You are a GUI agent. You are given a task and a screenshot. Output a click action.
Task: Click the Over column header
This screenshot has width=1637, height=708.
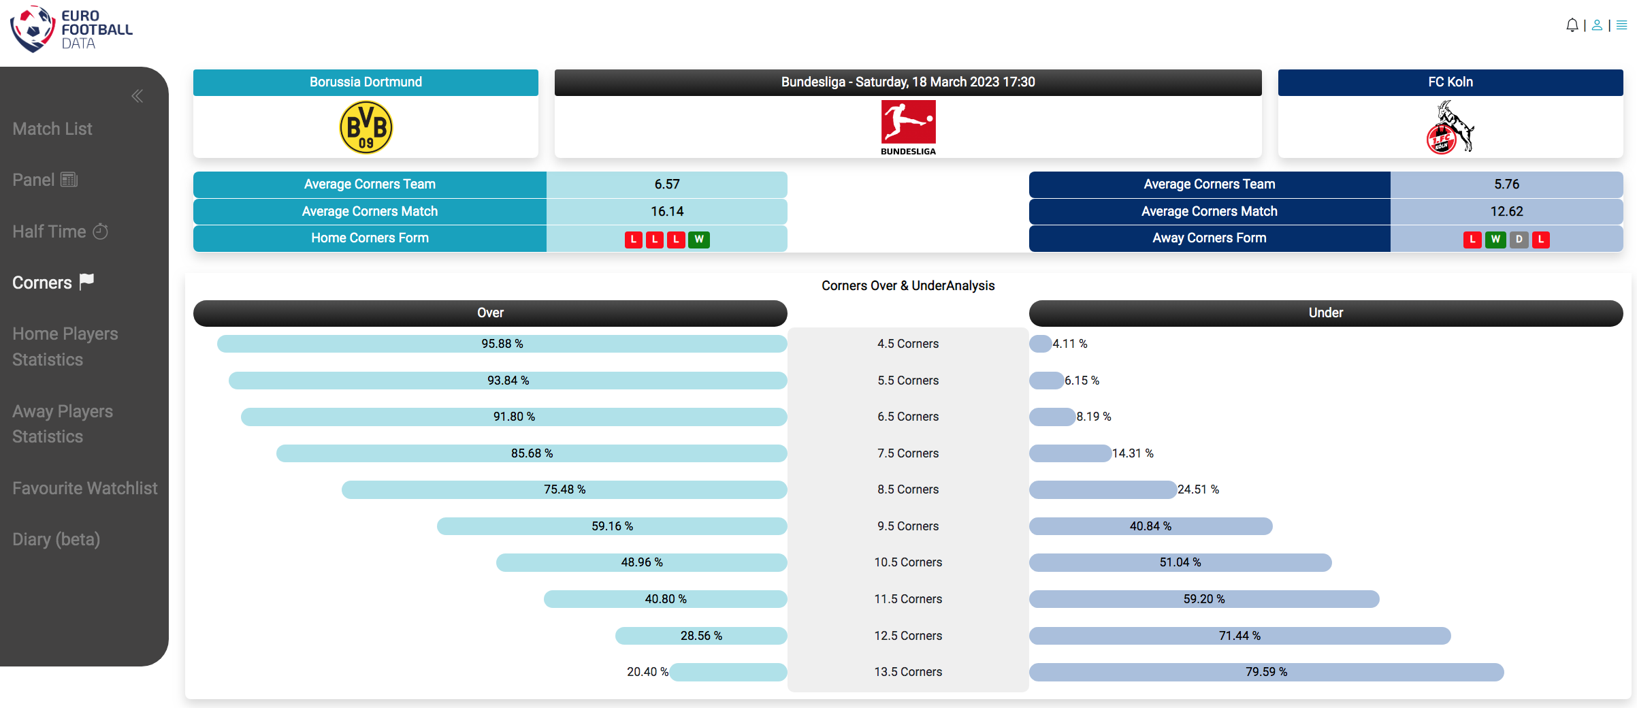(490, 313)
